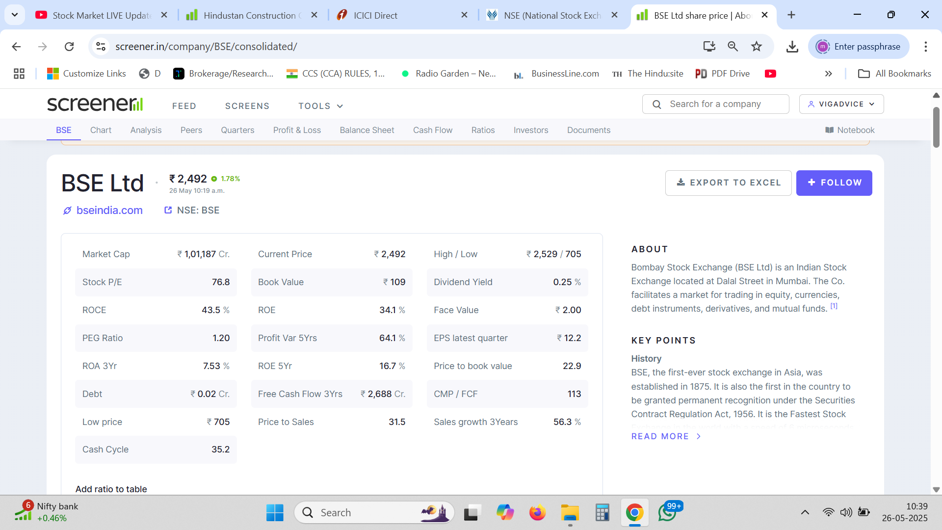The height and width of the screenshot is (530, 942).
Task: Click taskbar Search box
Action: coord(374,513)
